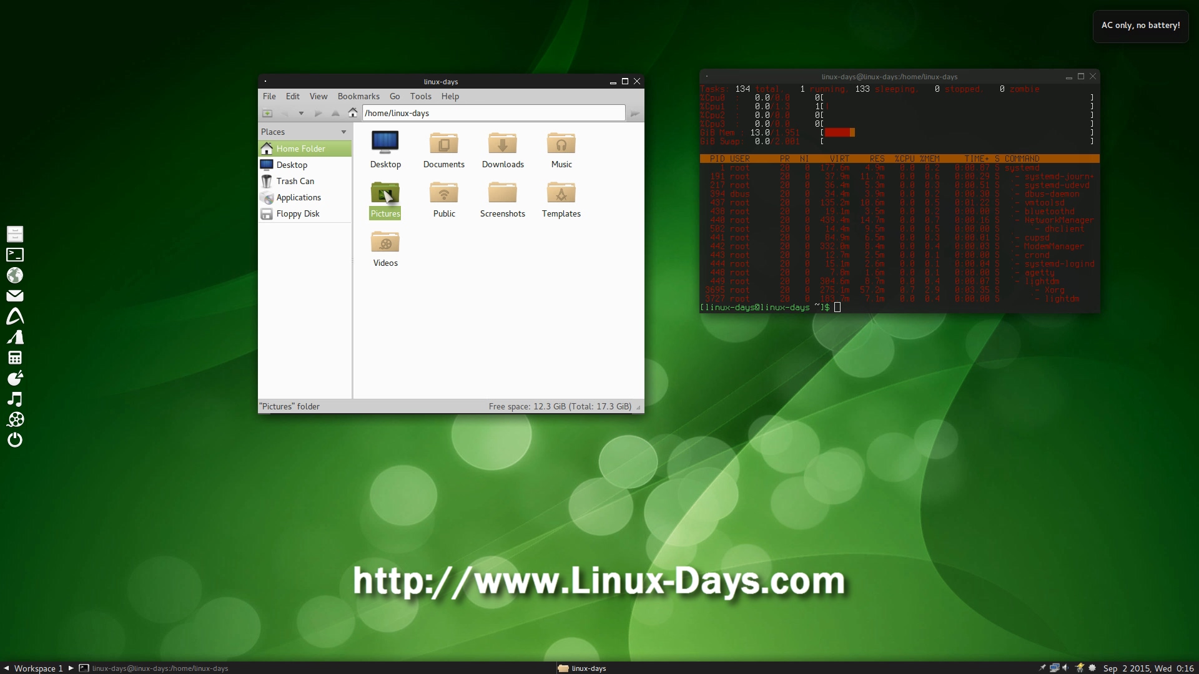Switch to previous workspace with the left arrow

6,668
